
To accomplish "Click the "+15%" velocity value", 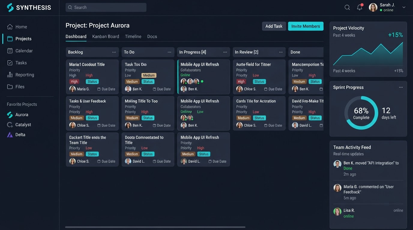I will (x=395, y=35).
